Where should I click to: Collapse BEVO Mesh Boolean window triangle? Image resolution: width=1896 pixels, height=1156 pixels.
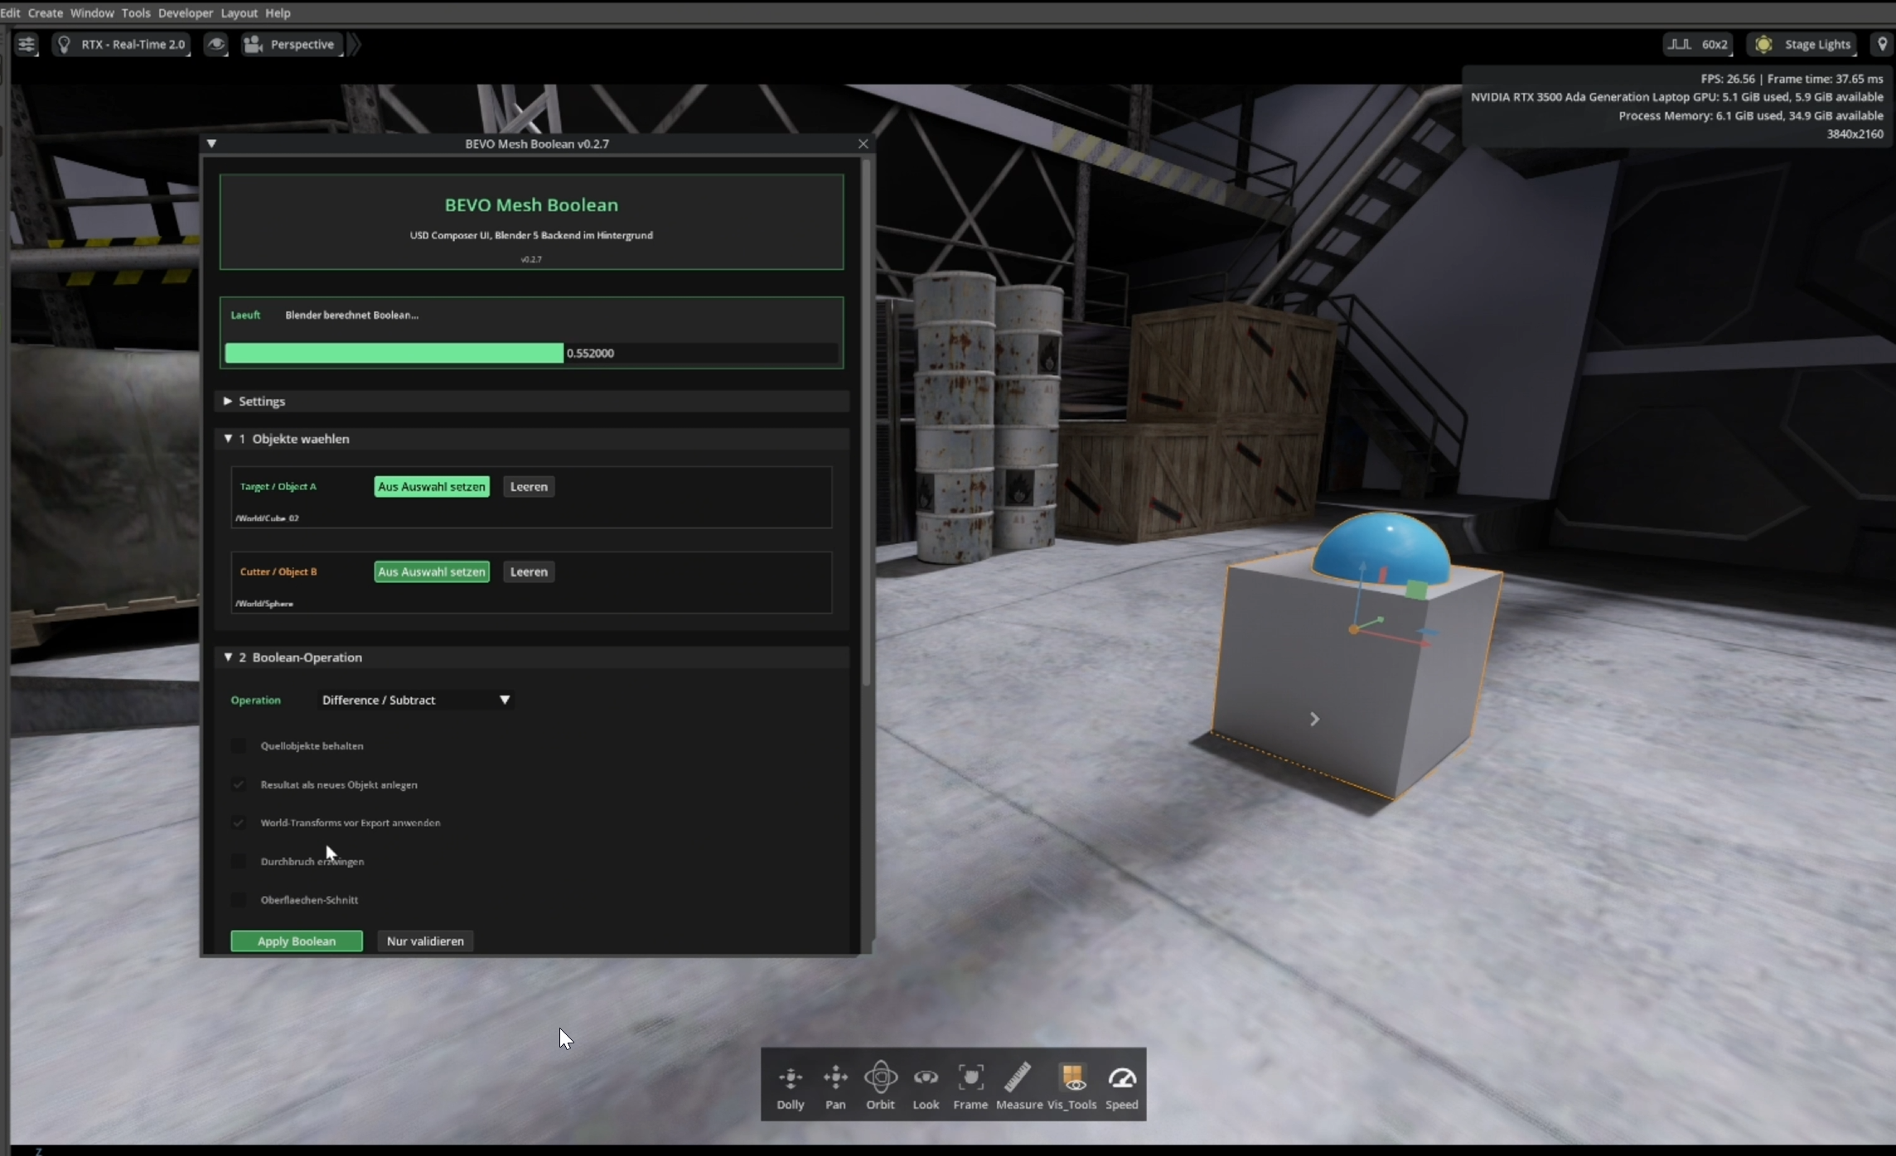[212, 143]
